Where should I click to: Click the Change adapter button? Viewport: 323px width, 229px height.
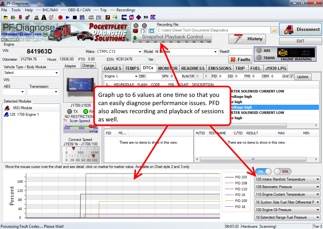(88, 65)
